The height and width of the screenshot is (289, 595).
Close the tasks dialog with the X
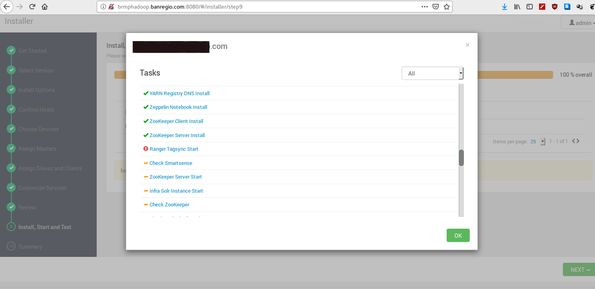coord(468,45)
